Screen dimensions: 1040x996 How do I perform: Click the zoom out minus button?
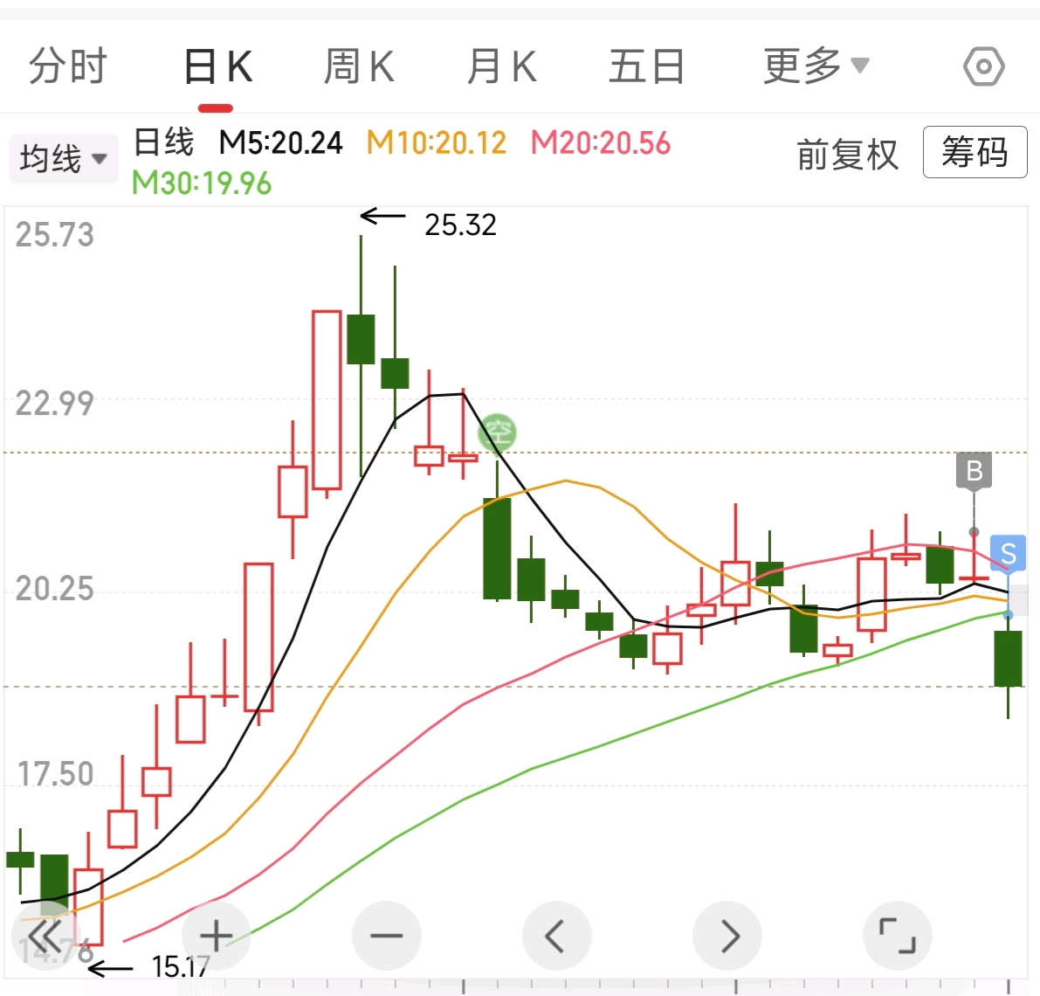click(386, 937)
